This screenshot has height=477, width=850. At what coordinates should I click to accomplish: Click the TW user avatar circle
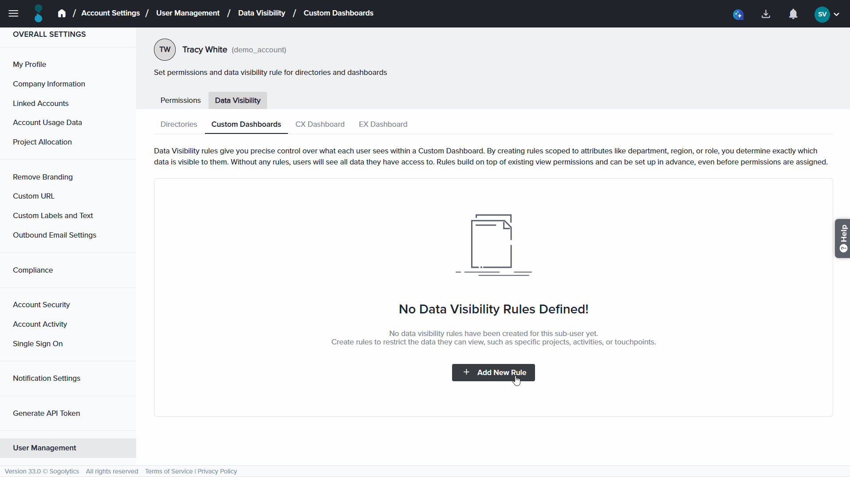pos(165,50)
